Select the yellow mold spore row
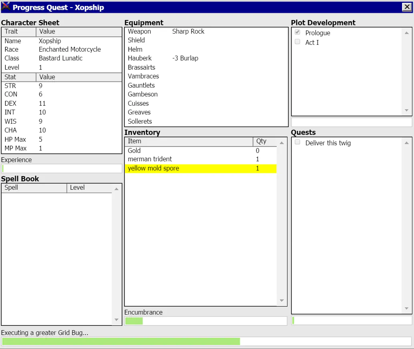 point(201,168)
